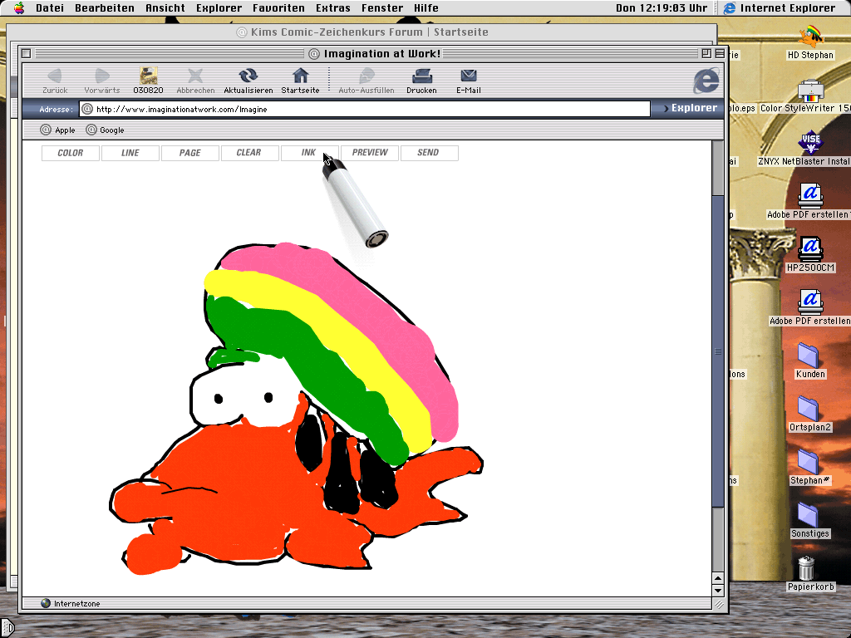Open the HD Stephan drive icon
Screen dimensions: 851x638
tap(810, 37)
